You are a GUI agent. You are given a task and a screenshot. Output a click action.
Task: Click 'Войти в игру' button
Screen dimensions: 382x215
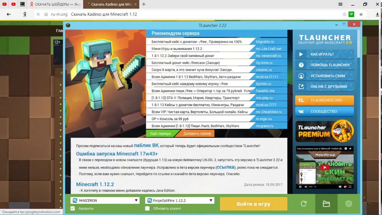[253, 204]
